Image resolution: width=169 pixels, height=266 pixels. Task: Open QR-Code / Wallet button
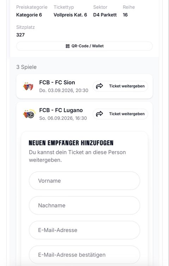[84, 46]
